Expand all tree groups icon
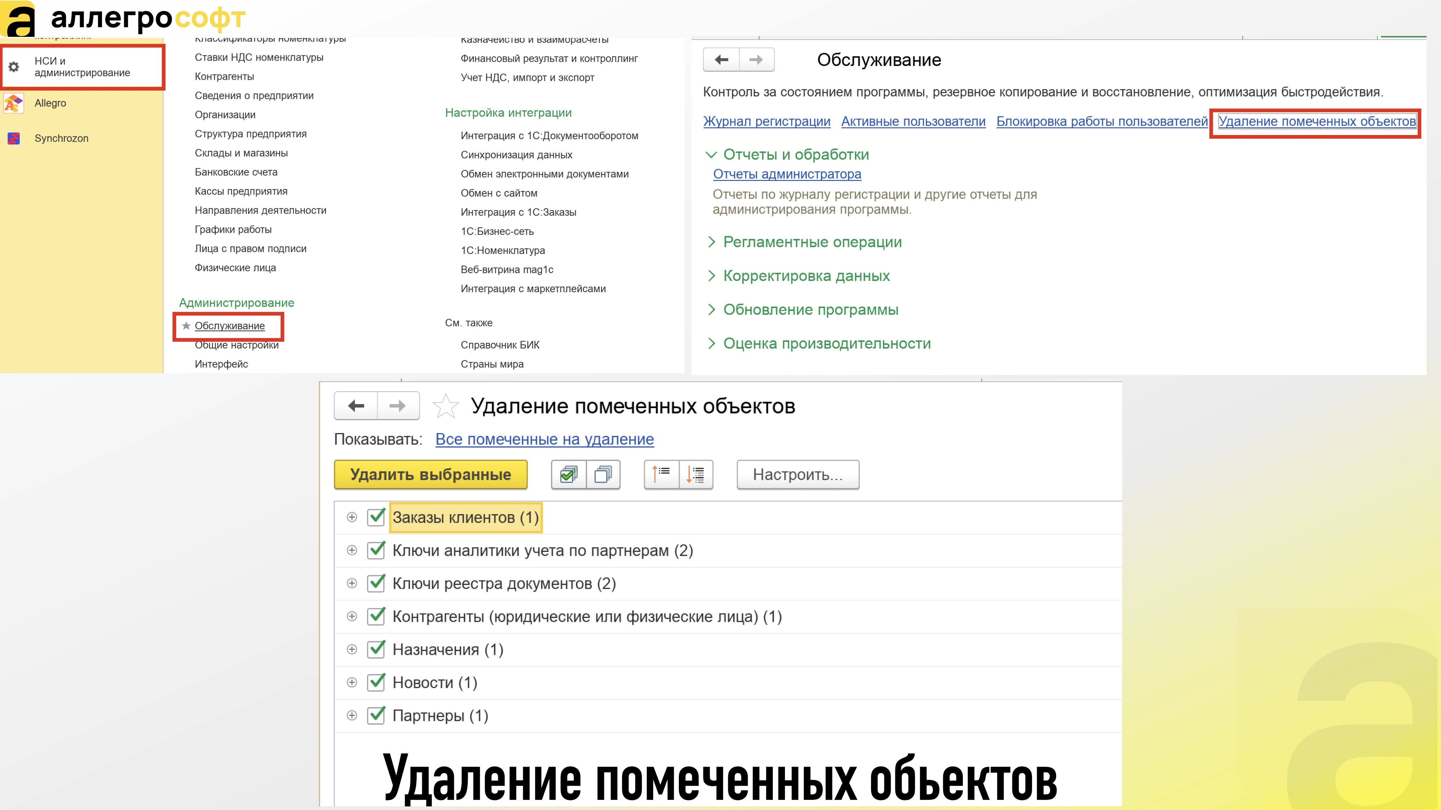The image size is (1441, 810). click(x=696, y=474)
